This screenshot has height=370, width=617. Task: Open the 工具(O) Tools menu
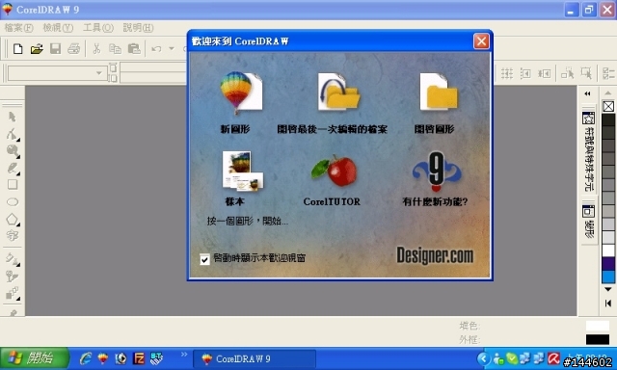(x=98, y=28)
